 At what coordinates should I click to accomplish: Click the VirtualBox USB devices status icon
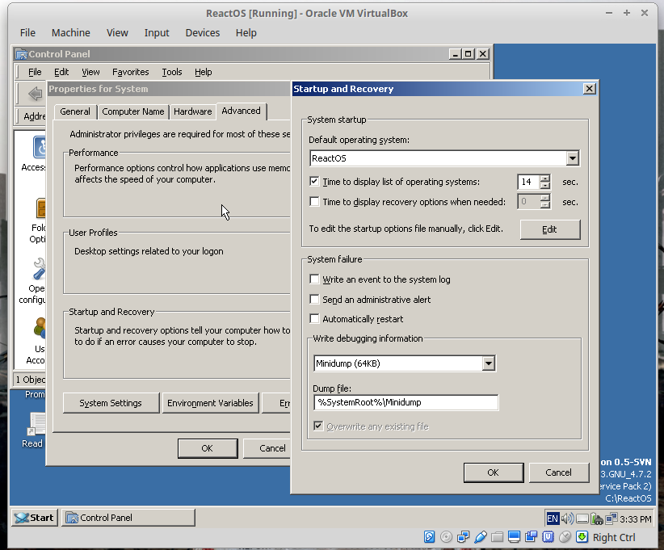(x=480, y=537)
